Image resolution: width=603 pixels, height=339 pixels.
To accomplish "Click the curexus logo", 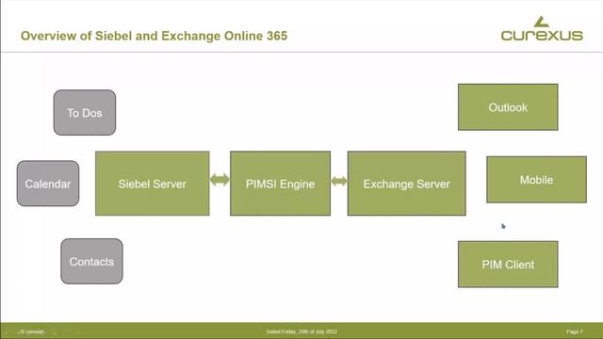I will click(542, 29).
